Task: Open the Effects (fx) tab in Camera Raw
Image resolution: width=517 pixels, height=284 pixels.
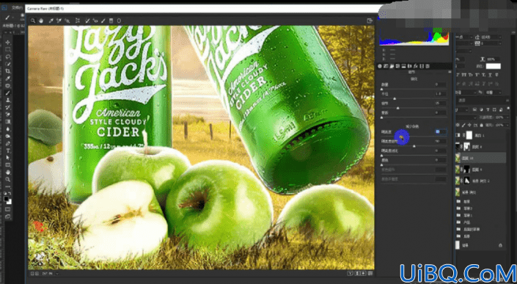Action: click(416, 66)
